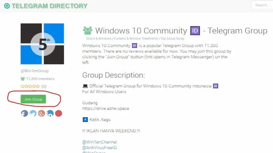Click the green group icon beside title
This screenshot has height=153, width=273.
pos(88,31)
